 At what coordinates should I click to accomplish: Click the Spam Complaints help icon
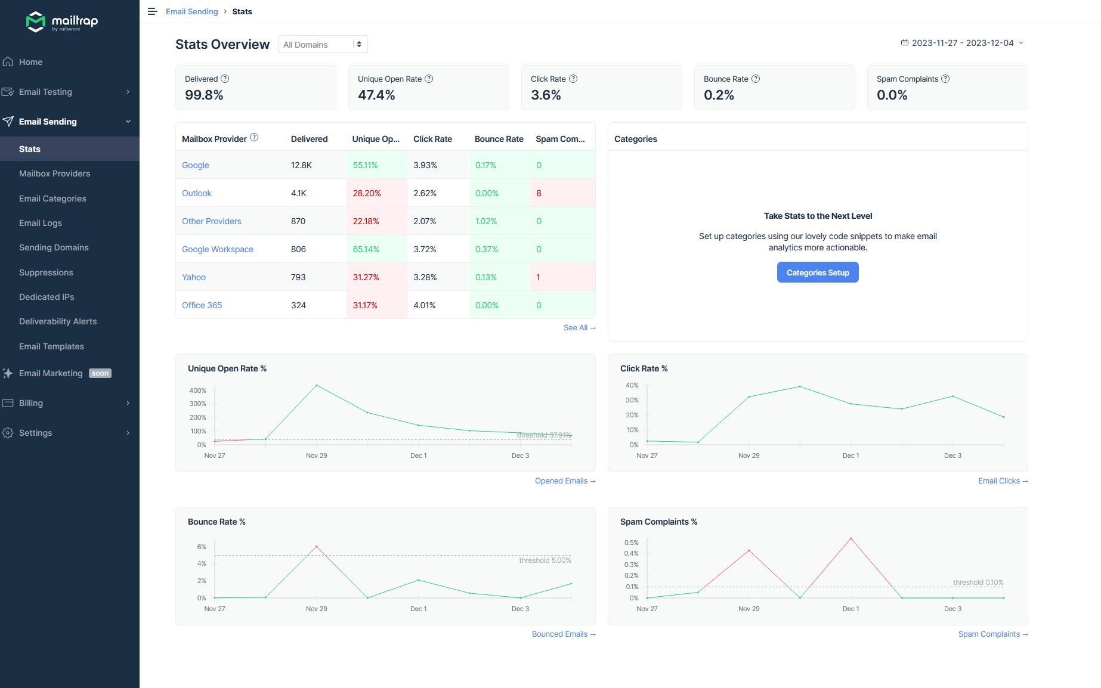coord(945,79)
